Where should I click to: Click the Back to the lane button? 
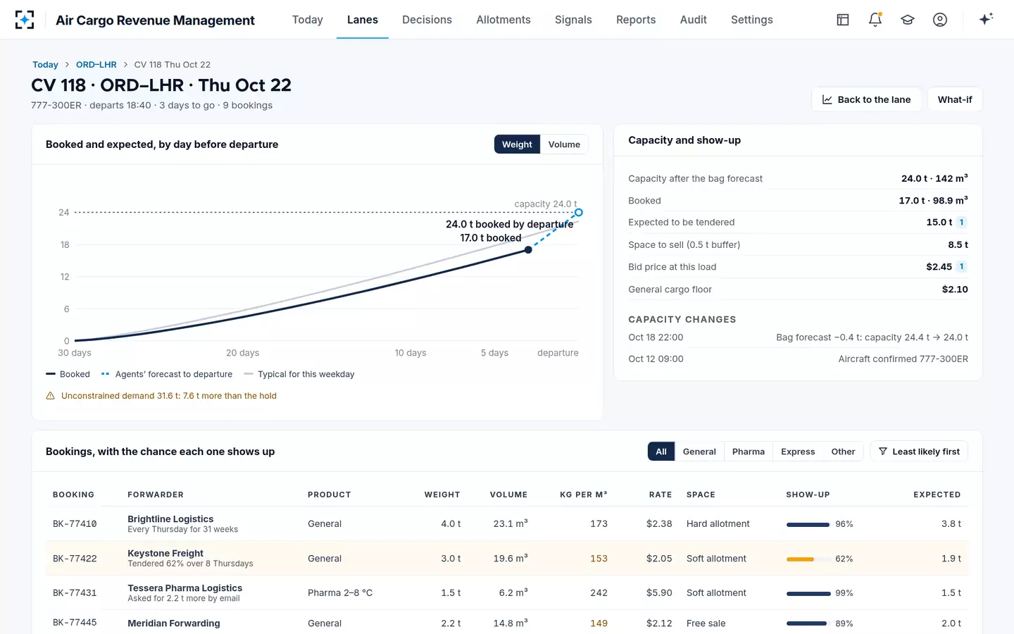(866, 99)
